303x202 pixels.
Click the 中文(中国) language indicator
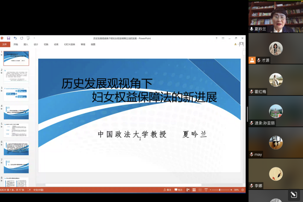pos(38,190)
